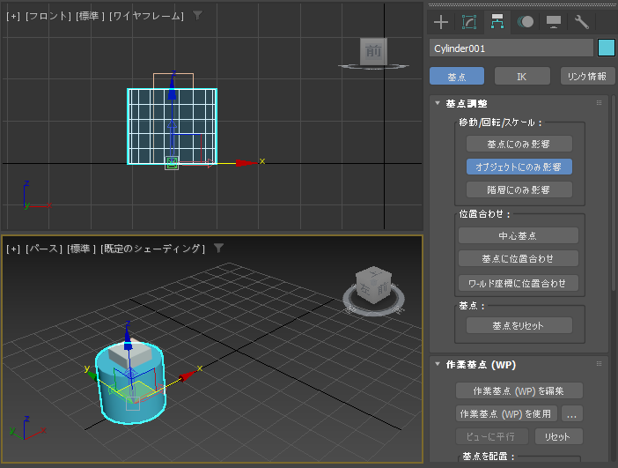Open the [既定のシェーディング] menu

[x=153, y=249]
